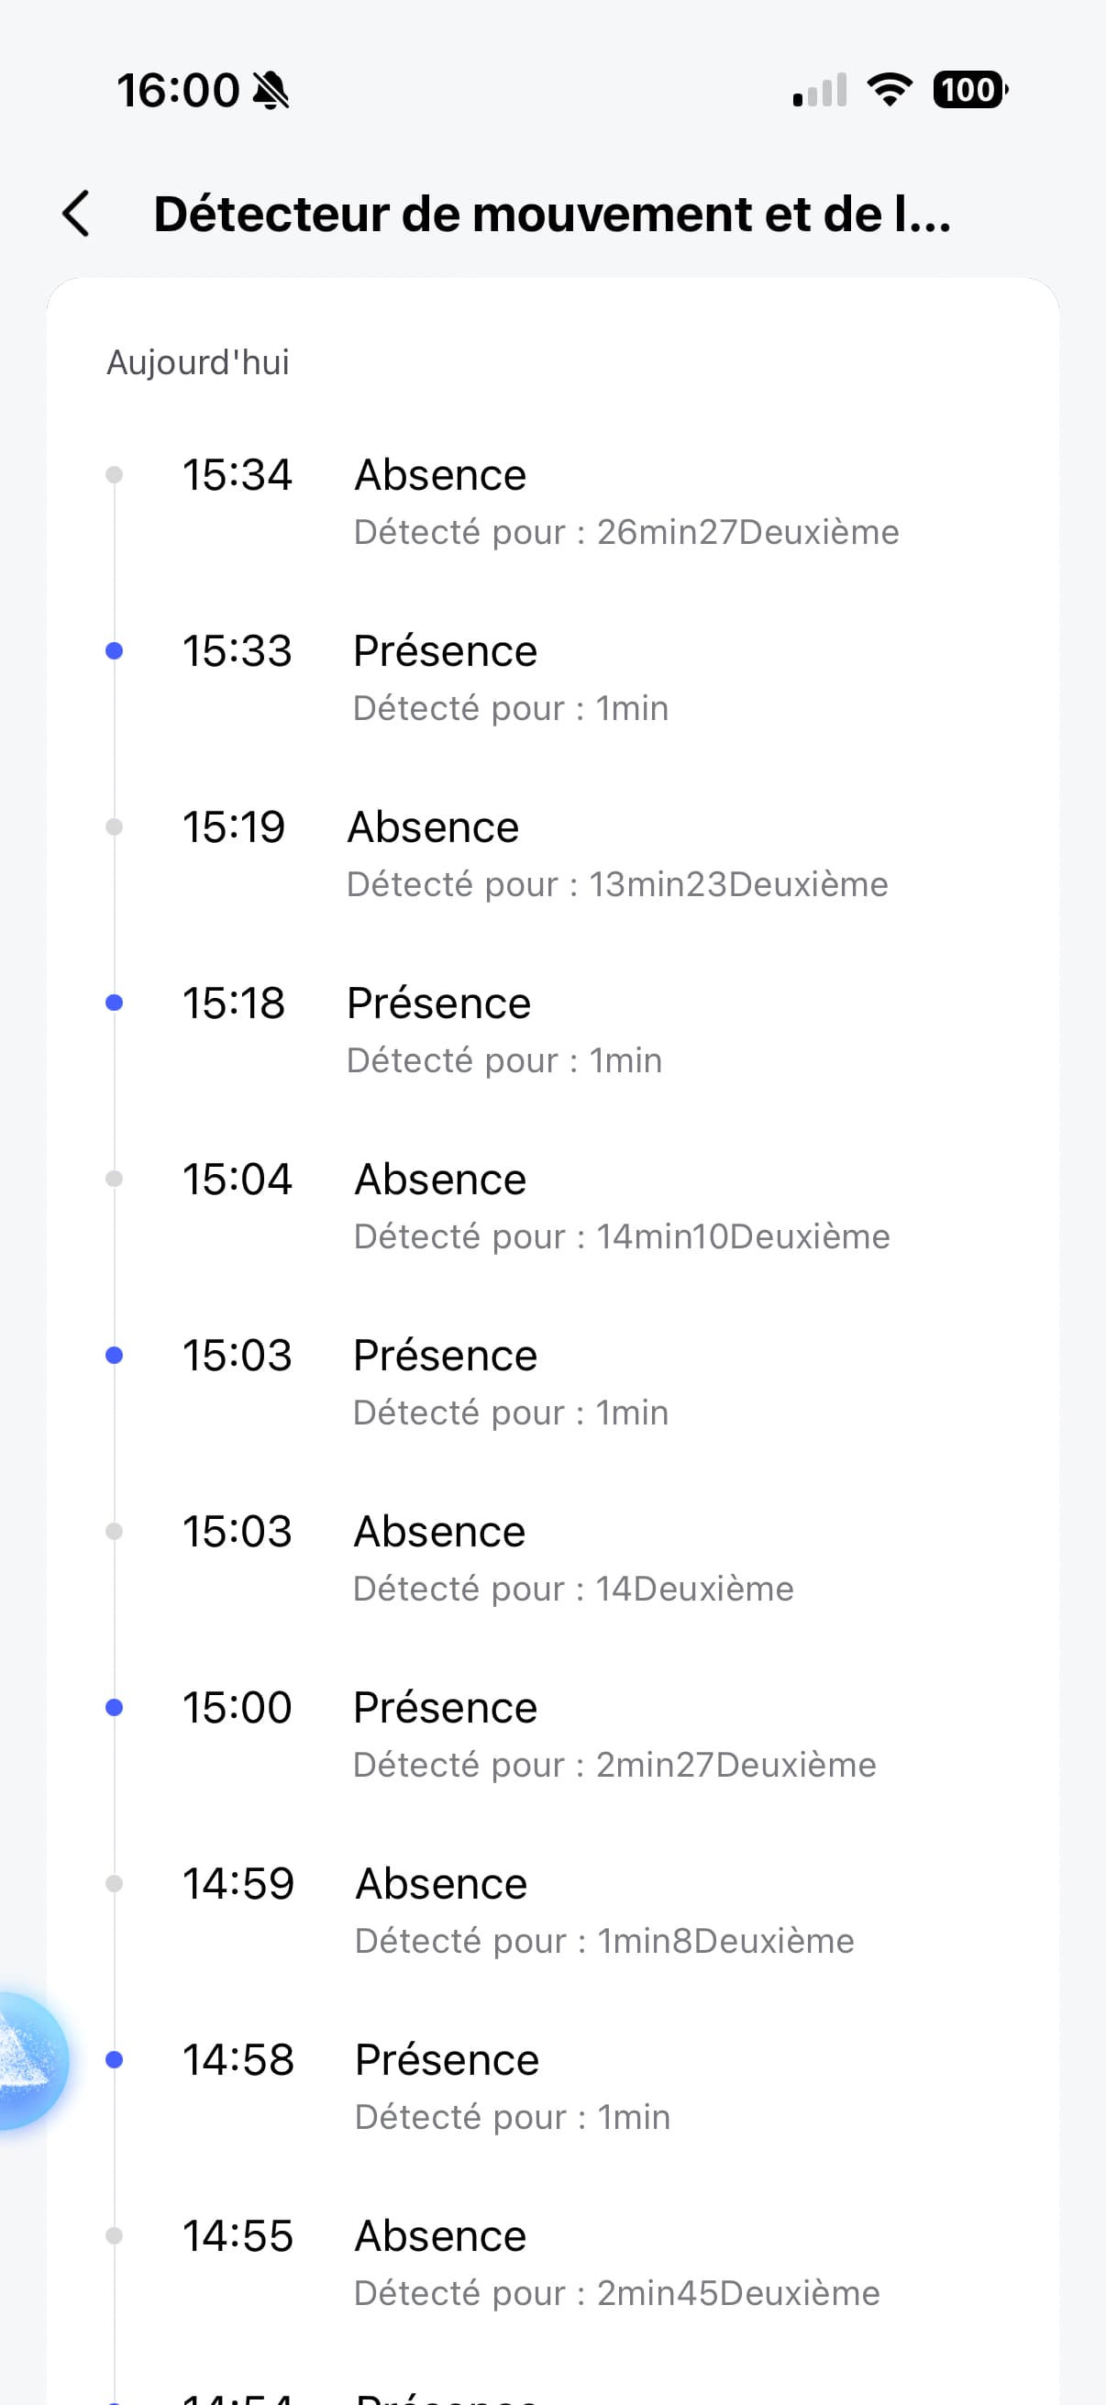The width and height of the screenshot is (1106, 2405).
Task: Select the gray dot beside 15:34 Absence
Action: [x=115, y=475]
